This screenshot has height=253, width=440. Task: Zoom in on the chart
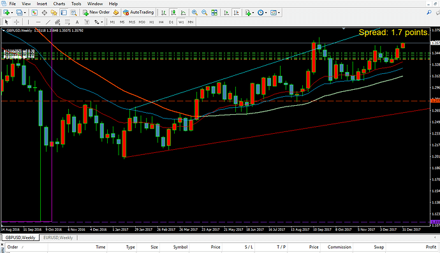point(194,13)
